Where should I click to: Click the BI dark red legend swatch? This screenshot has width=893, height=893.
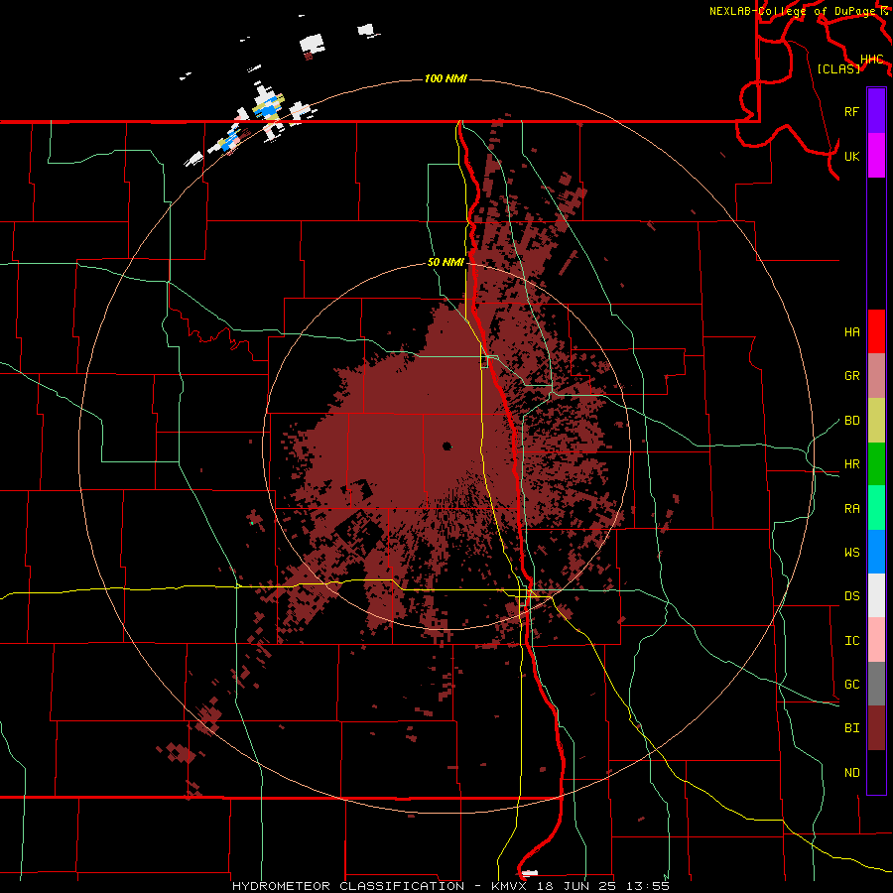(x=876, y=728)
